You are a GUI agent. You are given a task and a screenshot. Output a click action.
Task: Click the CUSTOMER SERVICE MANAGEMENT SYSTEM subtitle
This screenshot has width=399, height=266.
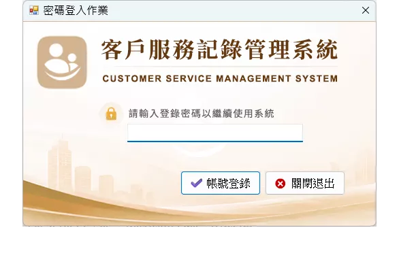pyautogui.click(x=220, y=78)
